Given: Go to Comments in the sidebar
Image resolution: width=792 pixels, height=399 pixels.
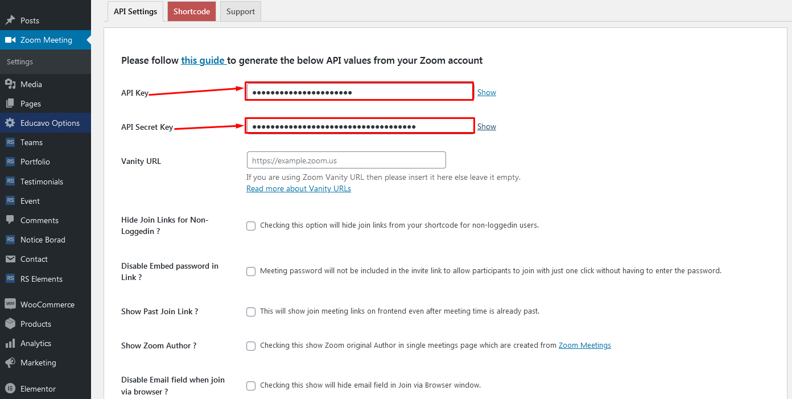Looking at the screenshot, I should [x=46, y=220].
